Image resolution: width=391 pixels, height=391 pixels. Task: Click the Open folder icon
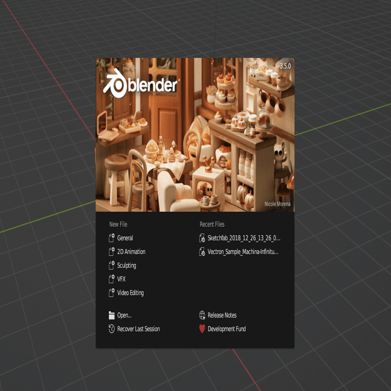point(111,315)
